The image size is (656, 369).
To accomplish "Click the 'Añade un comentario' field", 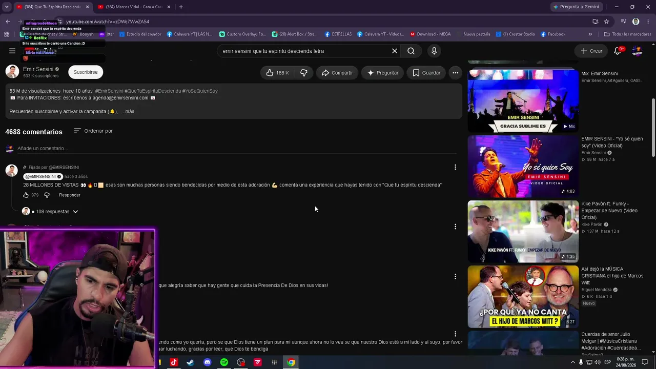I will tap(237, 149).
